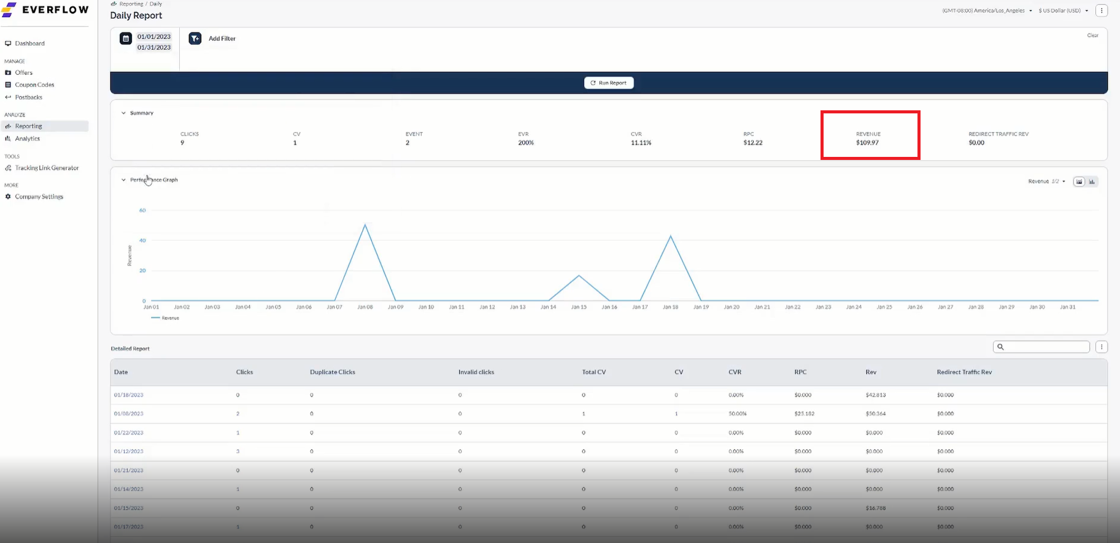Image resolution: width=1120 pixels, height=543 pixels.
Task: Click the $25.182 RPC value
Action: coord(805,414)
